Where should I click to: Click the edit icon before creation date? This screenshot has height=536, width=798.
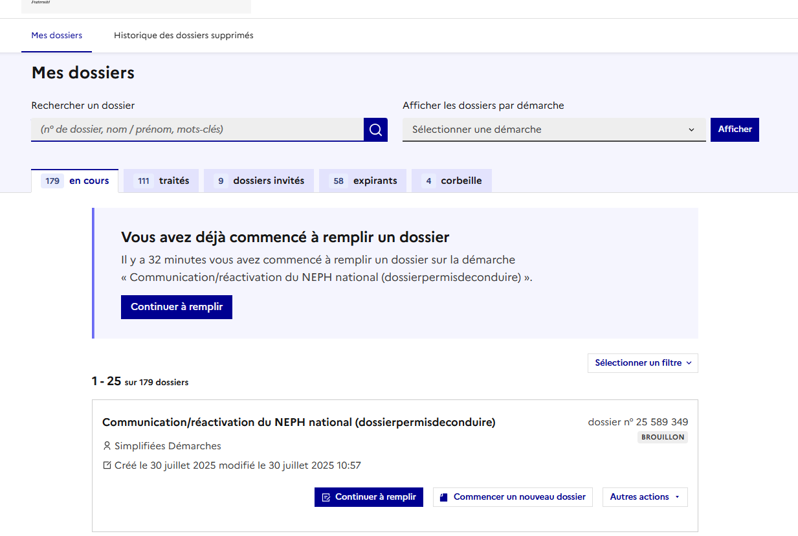107,465
